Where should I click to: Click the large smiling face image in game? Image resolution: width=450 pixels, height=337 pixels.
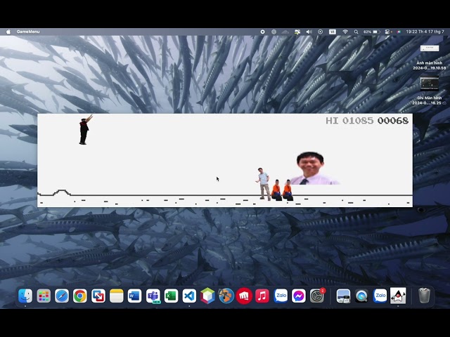(314, 168)
